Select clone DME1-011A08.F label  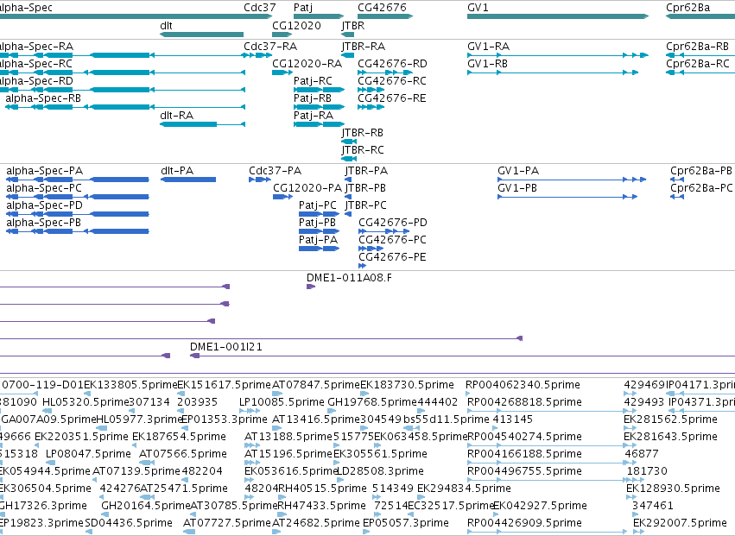[x=349, y=277]
